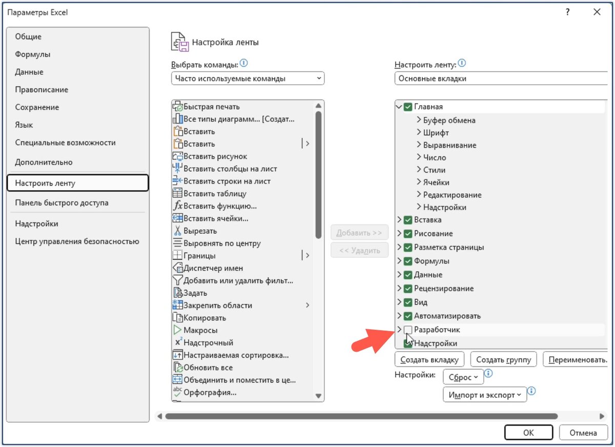Select the Add or Remove Filters funnel icon
Viewport: 615px width, 447px height.
[178, 280]
